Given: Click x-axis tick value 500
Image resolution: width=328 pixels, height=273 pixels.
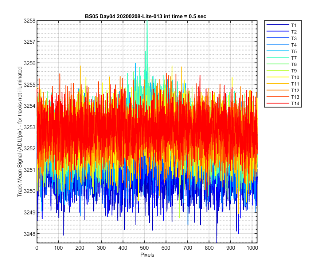Looking at the screenshot, I should (x=144, y=248).
